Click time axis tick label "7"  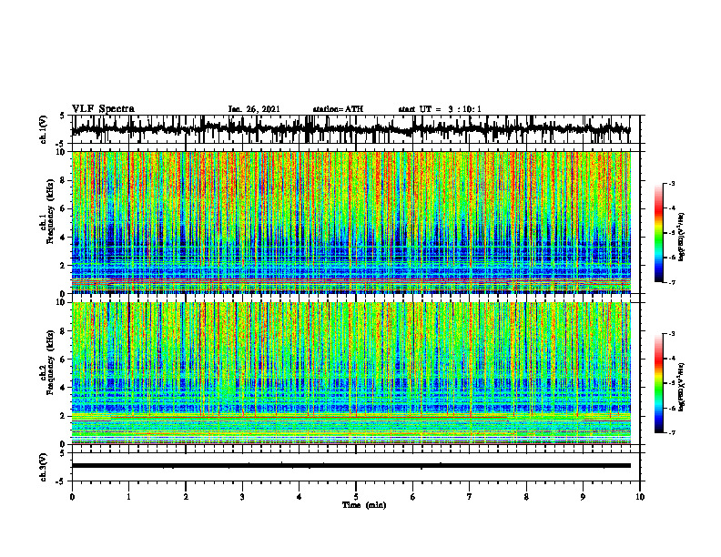coord(470,497)
